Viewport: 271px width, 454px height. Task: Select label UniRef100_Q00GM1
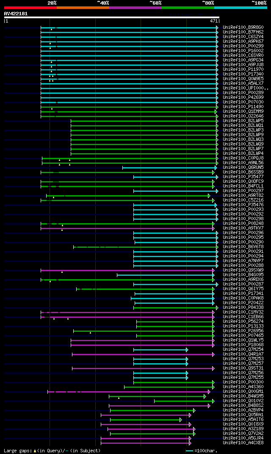click(x=243, y=392)
